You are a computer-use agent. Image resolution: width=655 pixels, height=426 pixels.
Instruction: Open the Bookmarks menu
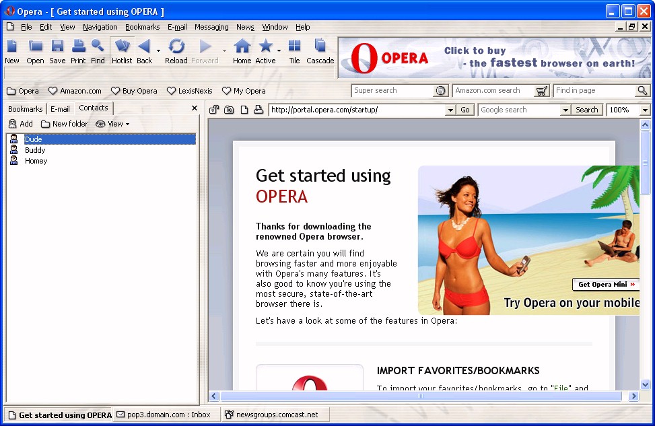point(143,27)
